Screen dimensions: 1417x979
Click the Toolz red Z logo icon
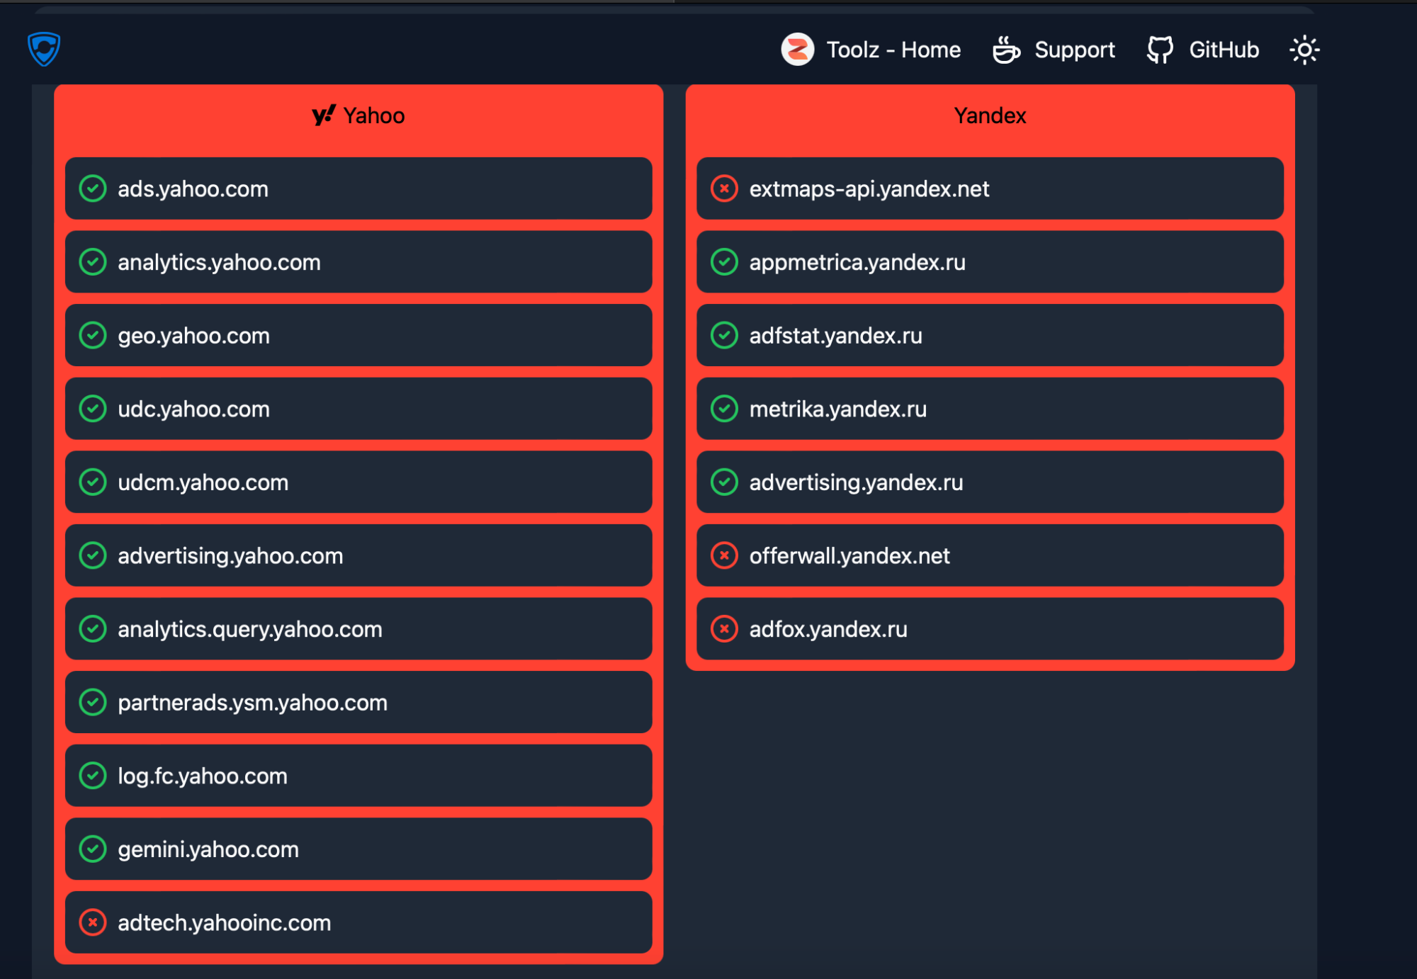[x=798, y=50]
